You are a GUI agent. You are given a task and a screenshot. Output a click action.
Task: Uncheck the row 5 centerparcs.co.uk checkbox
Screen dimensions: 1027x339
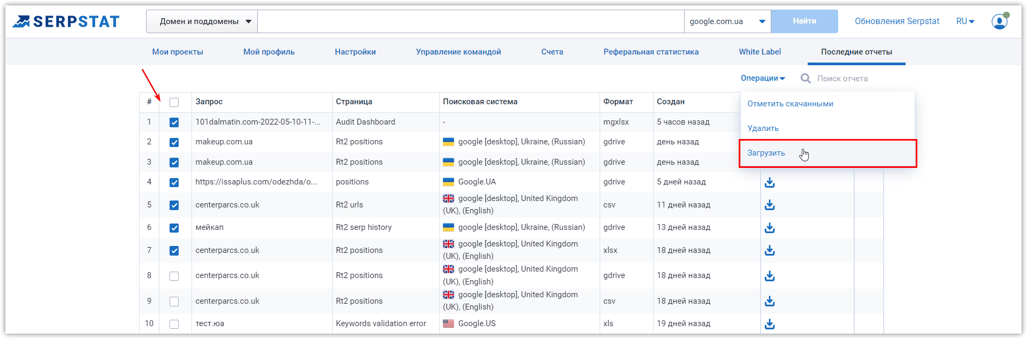(x=174, y=205)
